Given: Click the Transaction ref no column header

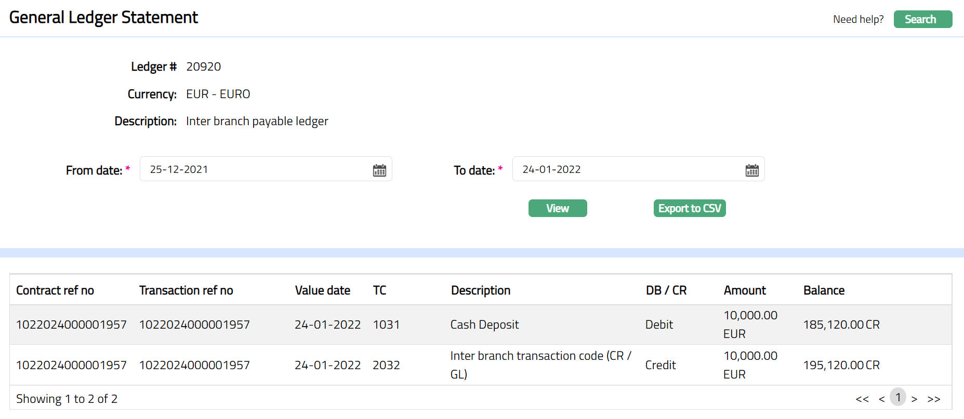Looking at the screenshot, I should click(186, 290).
